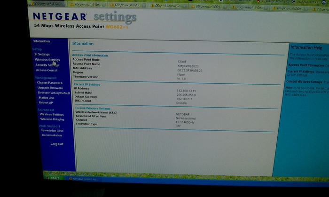Image resolution: width=329 pixels, height=197 pixels.
Task: Open Documentation under Web Support
Action: click(x=51, y=135)
